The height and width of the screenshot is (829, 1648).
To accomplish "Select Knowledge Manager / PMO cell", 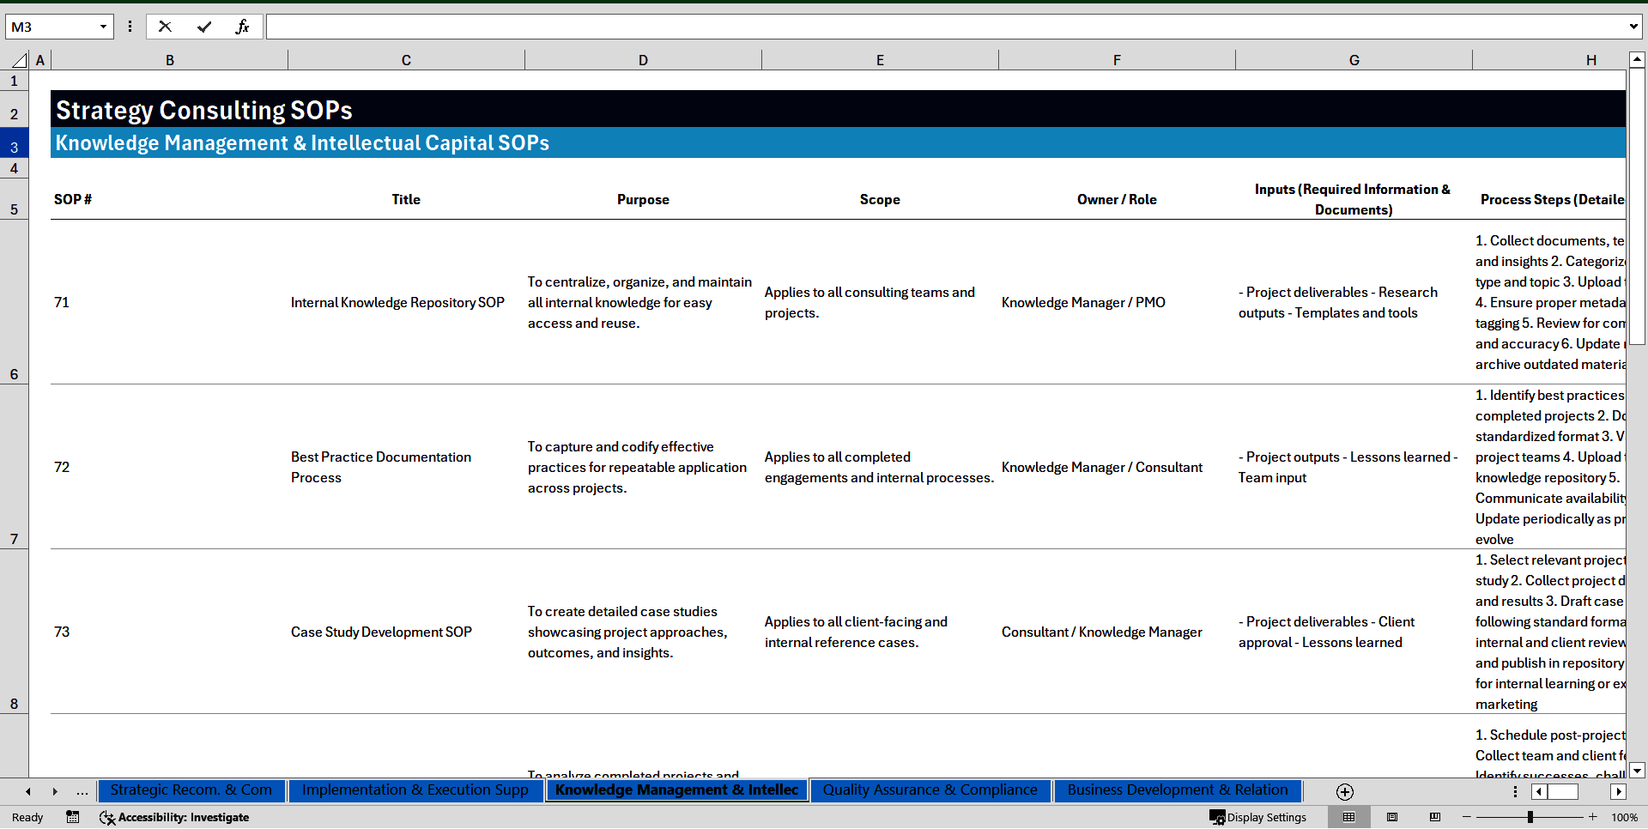I will [x=1117, y=302].
